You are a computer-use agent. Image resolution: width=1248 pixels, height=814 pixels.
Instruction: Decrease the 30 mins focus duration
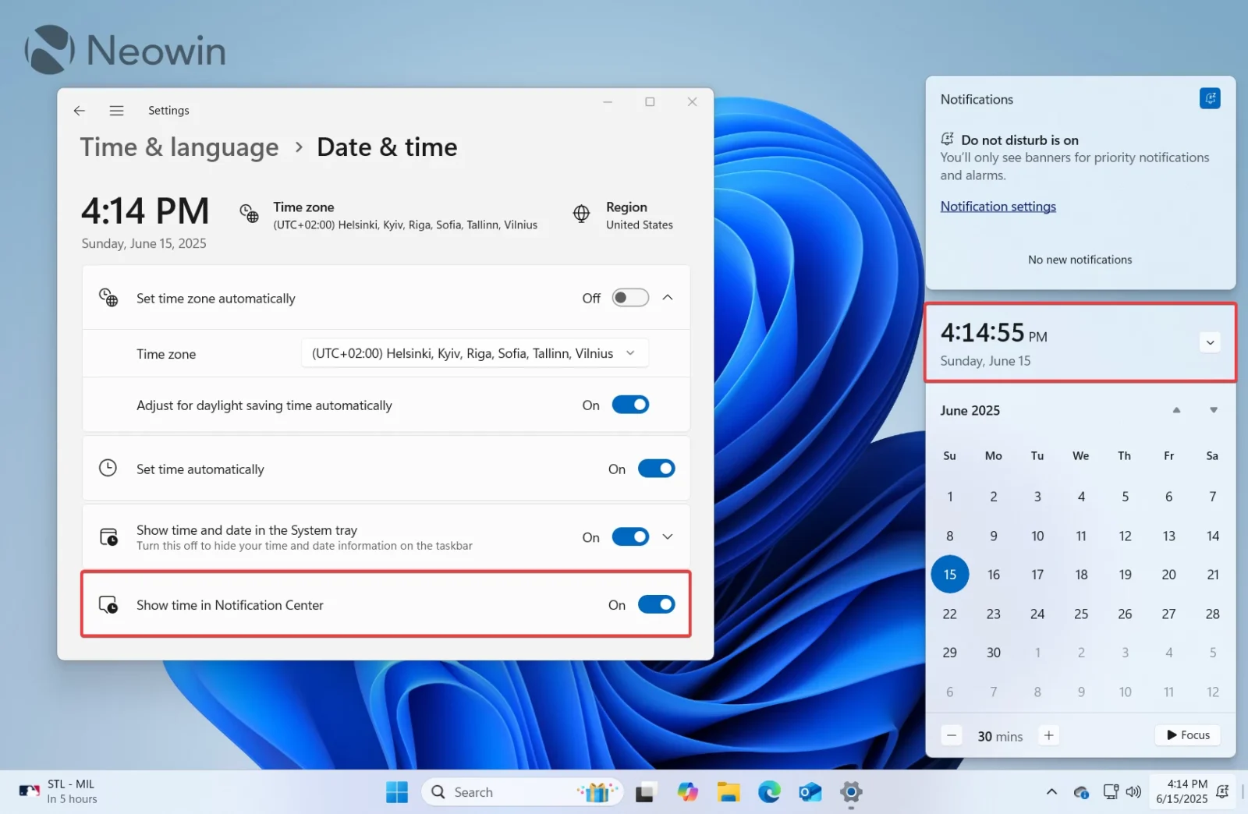951,734
